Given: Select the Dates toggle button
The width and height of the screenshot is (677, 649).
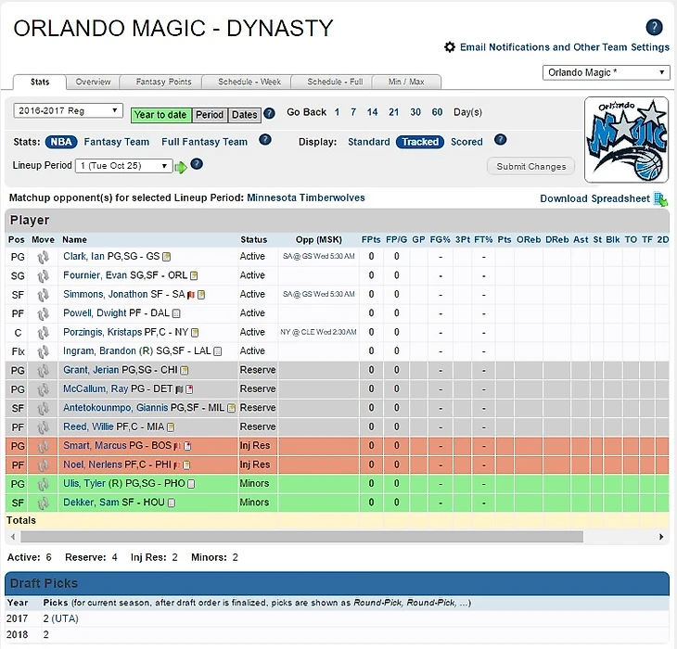Looking at the screenshot, I should [x=245, y=115].
